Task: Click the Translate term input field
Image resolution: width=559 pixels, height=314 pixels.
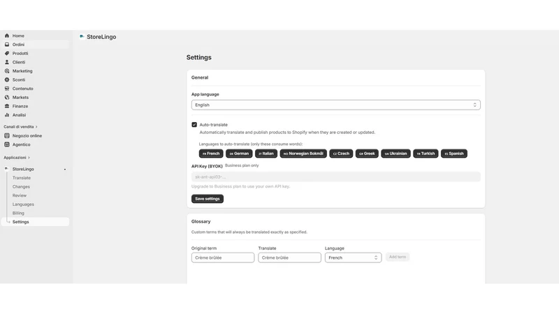Action: pyautogui.click(x=289, y=257)
